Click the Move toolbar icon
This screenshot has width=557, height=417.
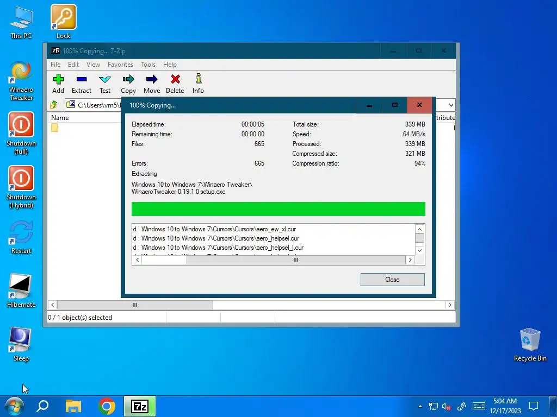coord(152,84)
